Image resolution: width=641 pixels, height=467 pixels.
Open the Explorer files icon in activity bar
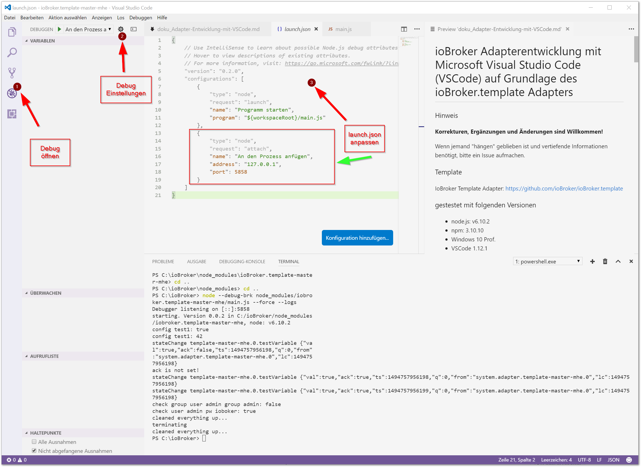12,32
